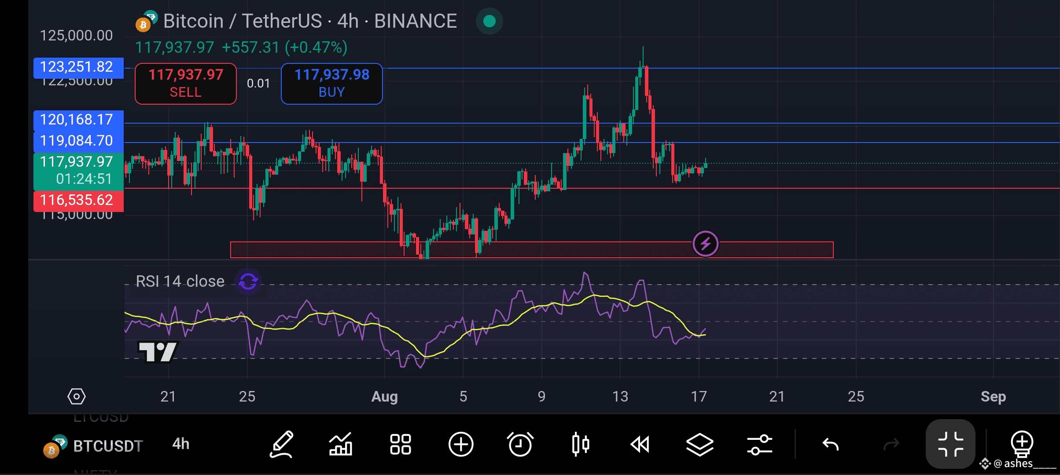The width and height of the screenshot is (1060, 475).
Task: Undo the last chart action
Action: click(x=831, y=445)
